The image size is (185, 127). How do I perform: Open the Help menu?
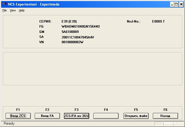(21, 10)
